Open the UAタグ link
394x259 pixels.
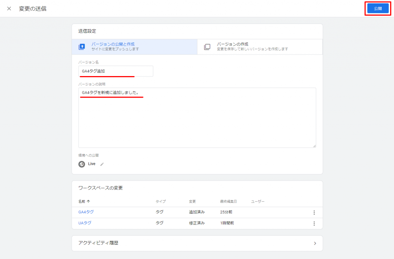click(x=85, y=223)
